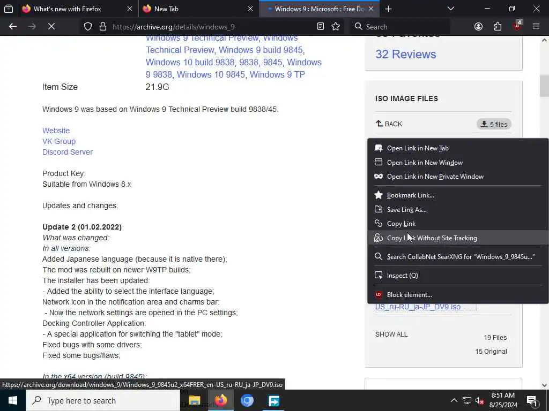This screenshot has height=411, width=549.
Task: Stop loading the page
Action: point(51,27)
